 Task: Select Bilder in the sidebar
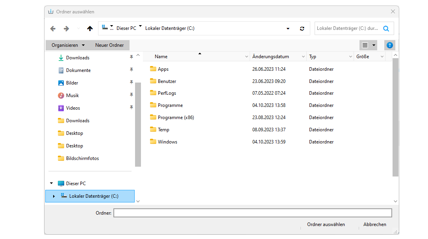pos(72,83)
